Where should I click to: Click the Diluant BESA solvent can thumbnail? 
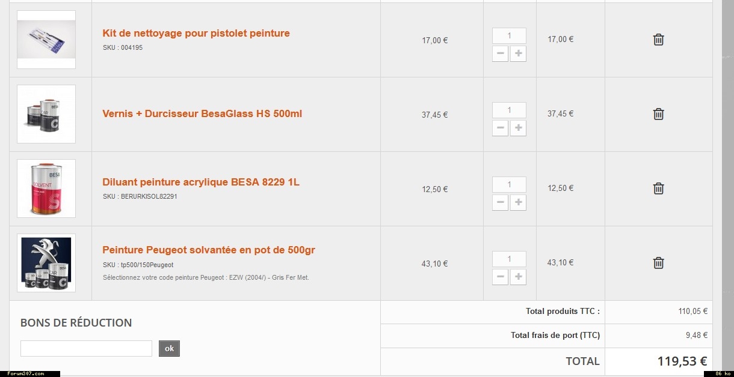click(46, 188)
